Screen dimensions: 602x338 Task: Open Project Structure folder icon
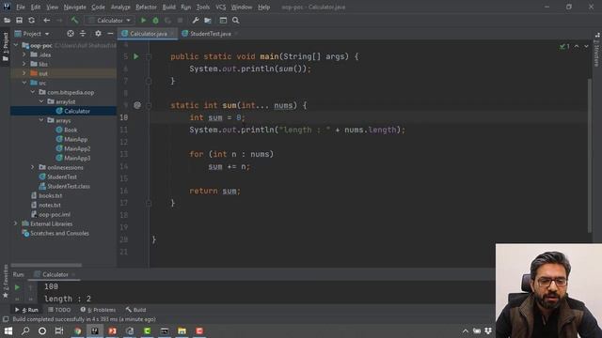tap(208, 21)
